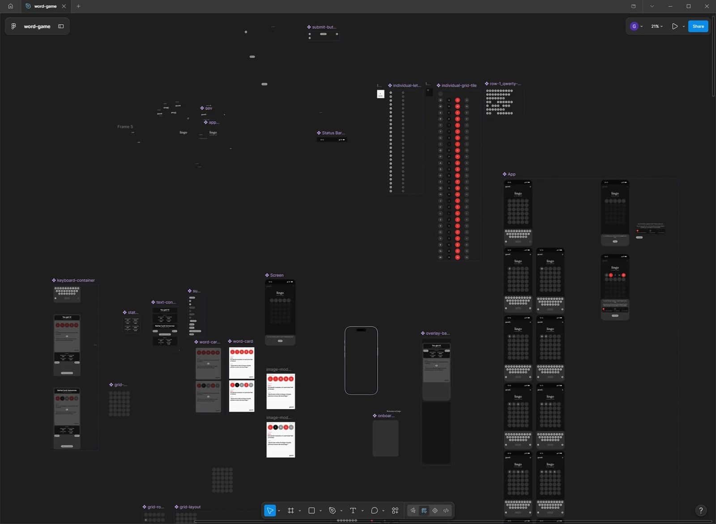Viewport: 716px width, 524px height.
Task: Open Figma main menu logo icon
Action: click(13, 26)
